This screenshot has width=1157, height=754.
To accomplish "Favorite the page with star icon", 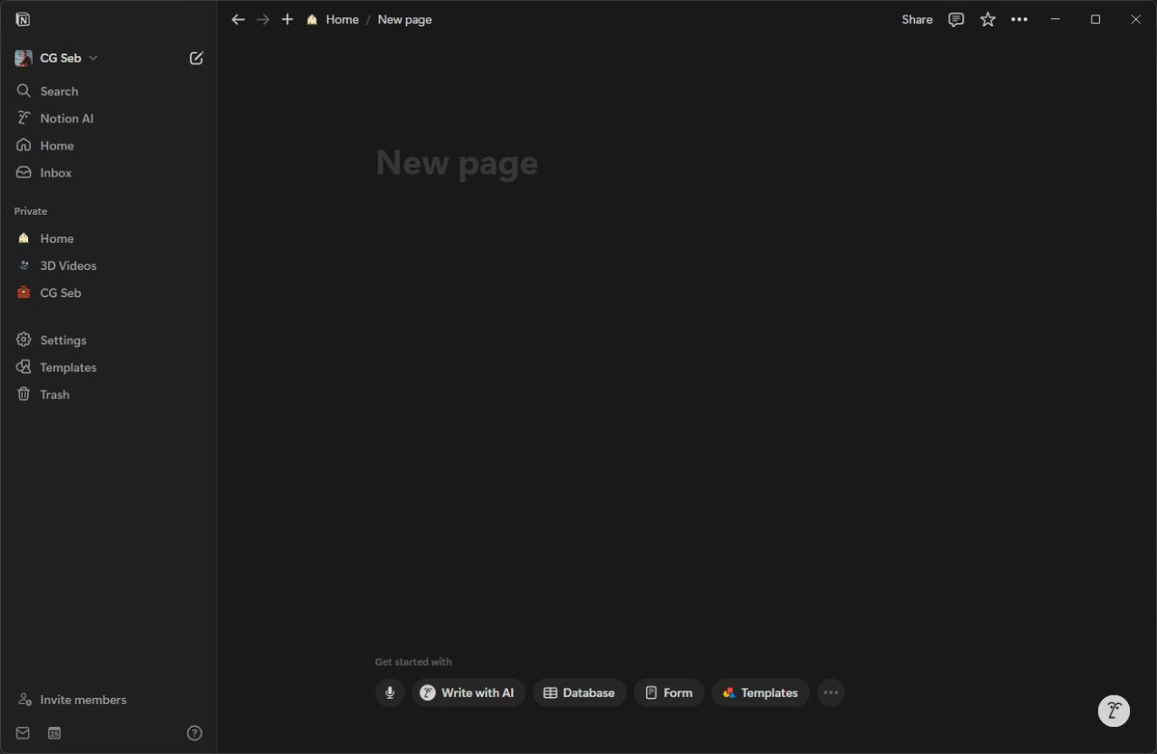I will 988,19.
